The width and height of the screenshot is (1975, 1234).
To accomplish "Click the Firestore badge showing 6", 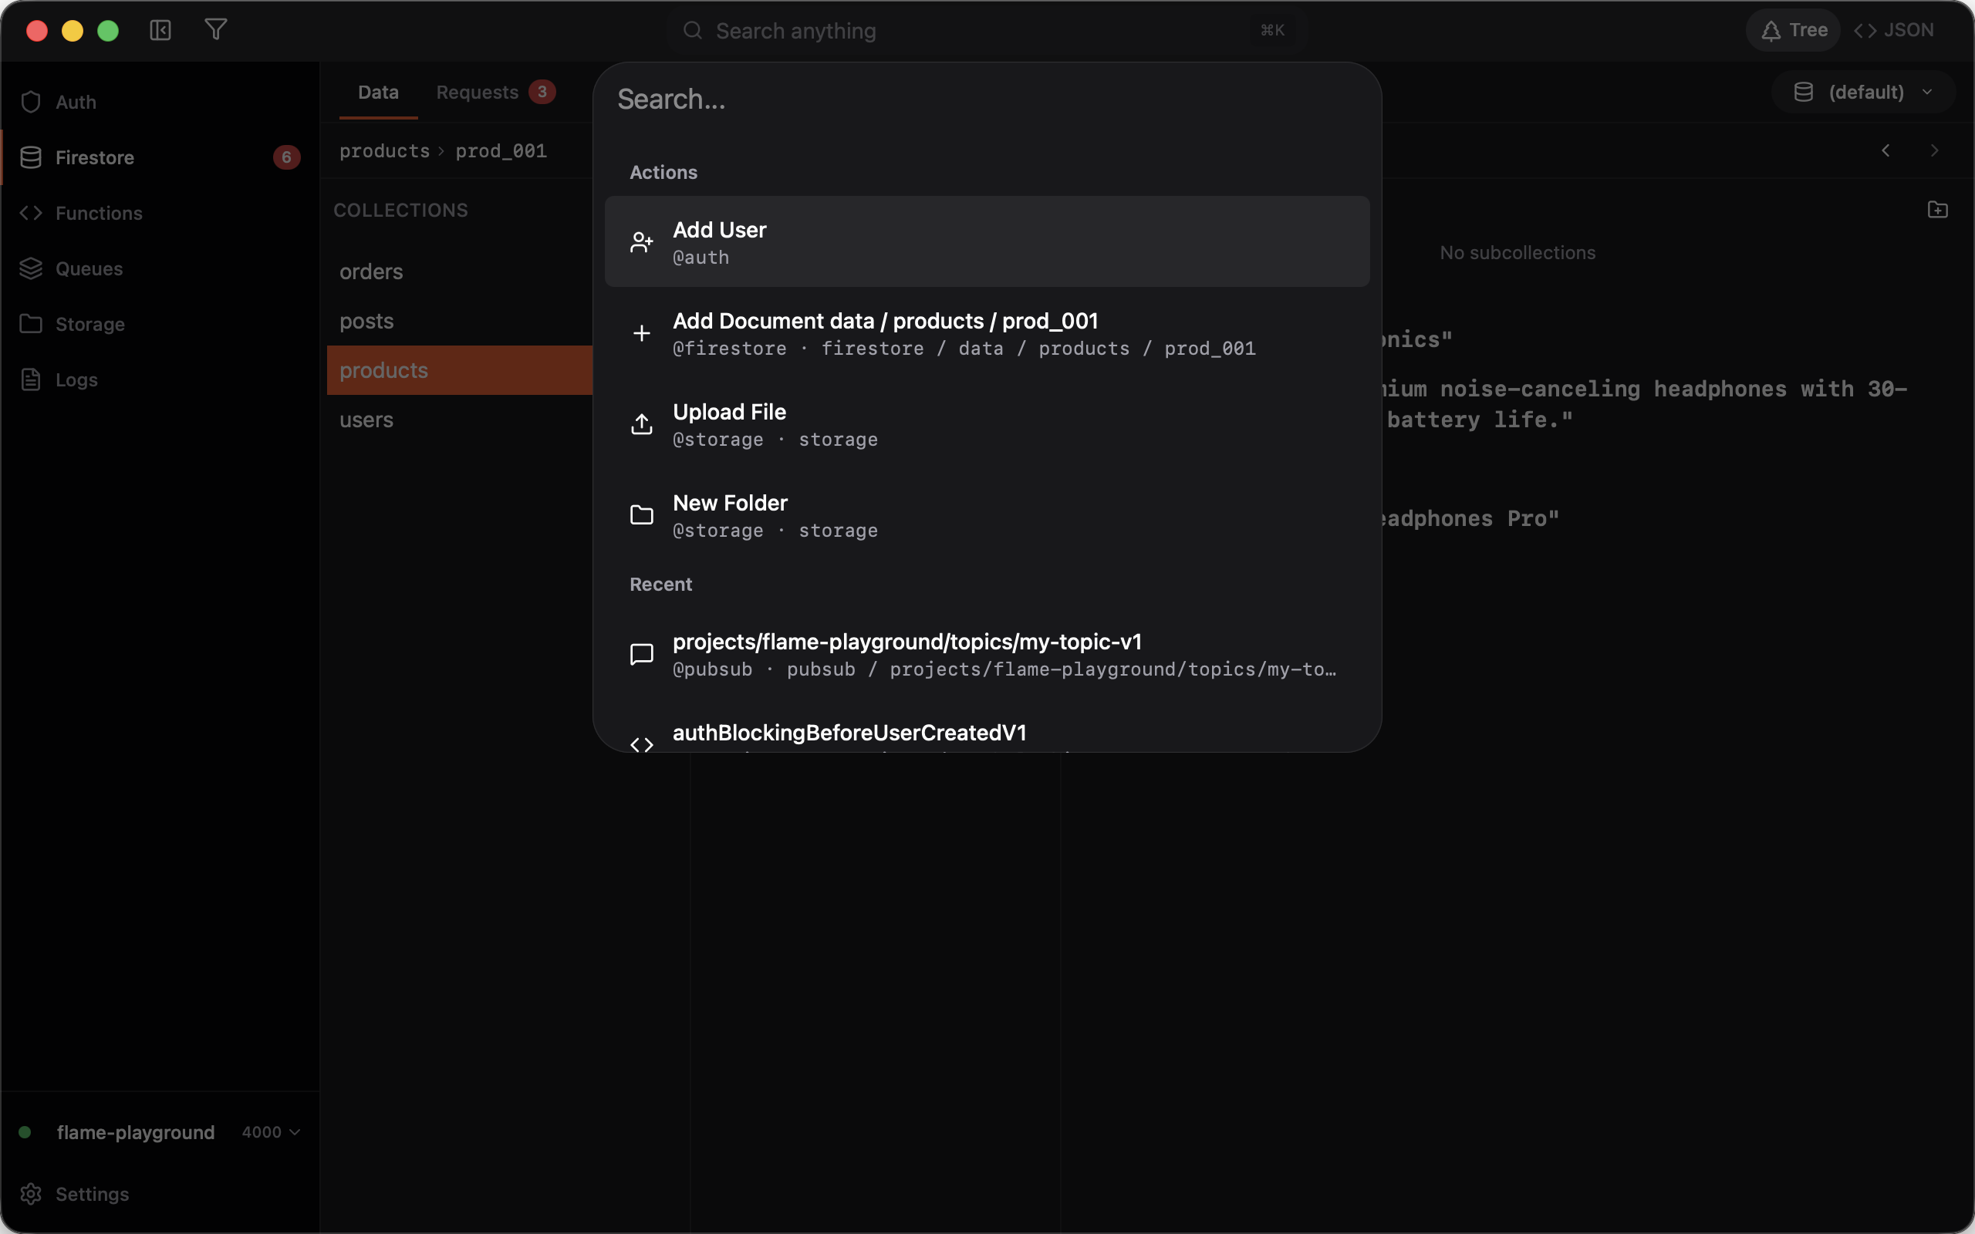I will coord(286,157).
